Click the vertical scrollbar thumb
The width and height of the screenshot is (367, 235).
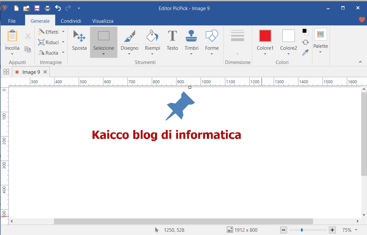pos(364,134)
